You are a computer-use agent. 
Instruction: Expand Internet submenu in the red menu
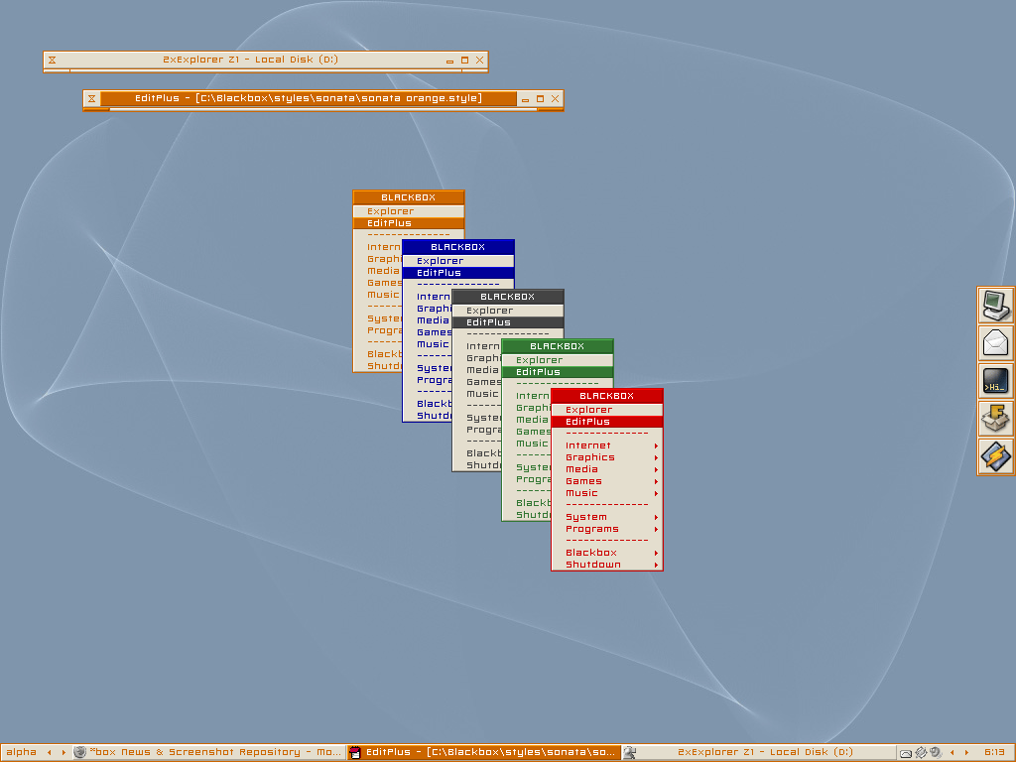(606, 445)
